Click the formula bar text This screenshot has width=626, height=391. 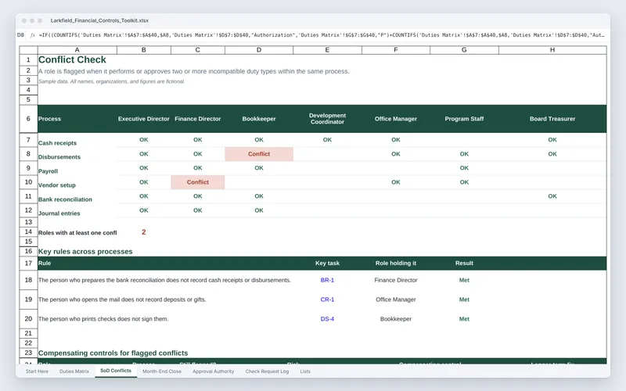322,35
